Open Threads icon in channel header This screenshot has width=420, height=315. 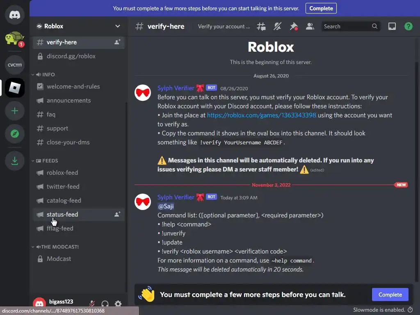261,26
